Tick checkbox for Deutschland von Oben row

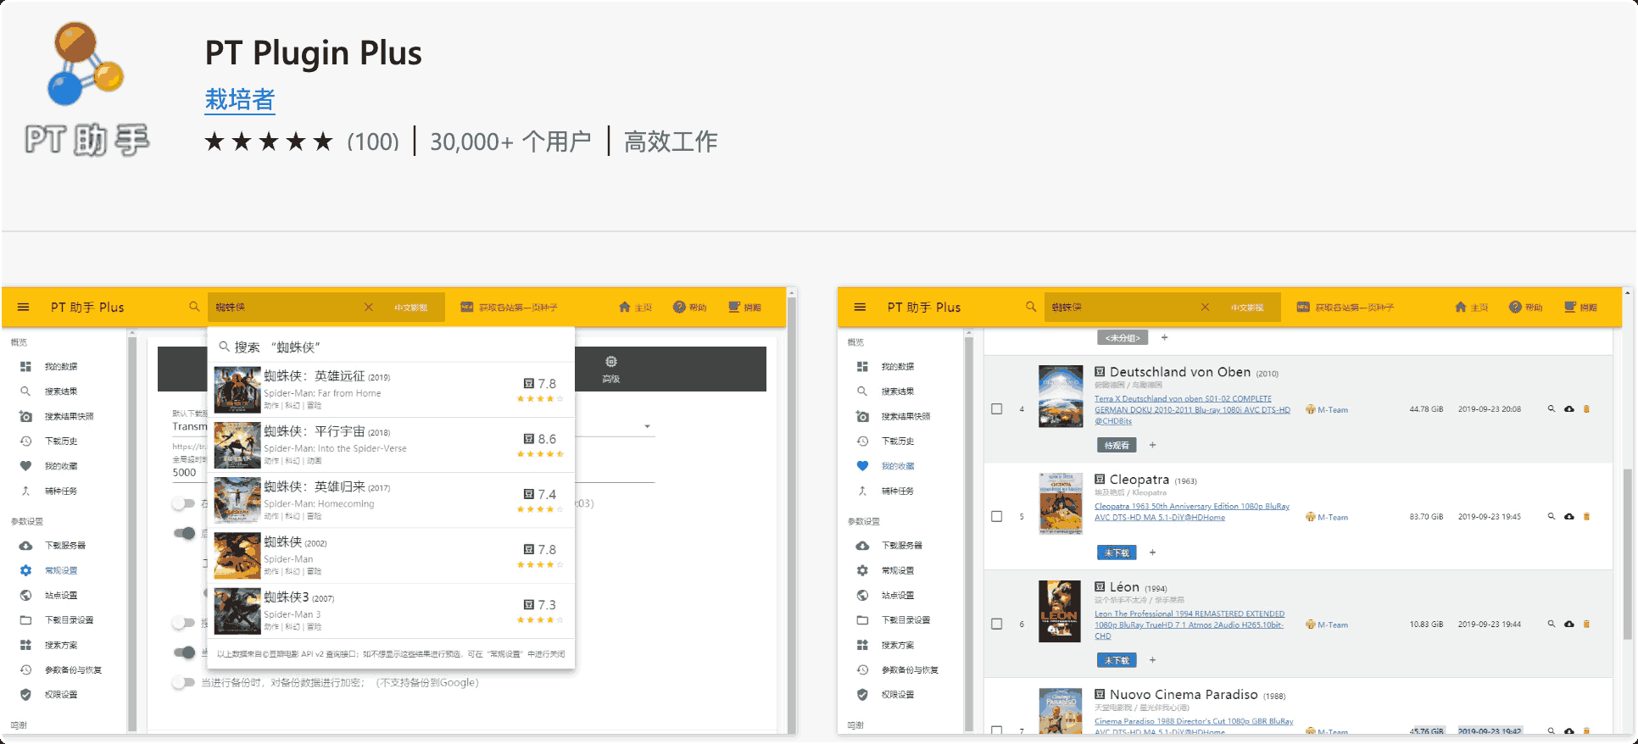(x=997, y=409)
